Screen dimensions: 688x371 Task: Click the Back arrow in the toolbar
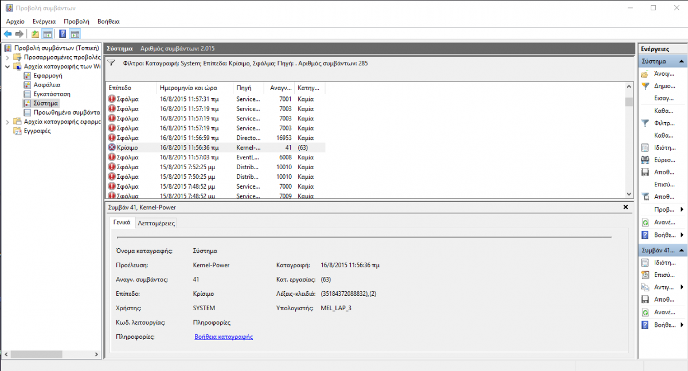7,34
